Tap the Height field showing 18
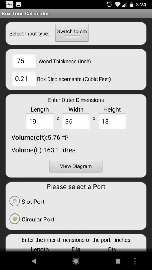This screenshot has height=270, width=152. pyautogui.click(x=112, y=121)
